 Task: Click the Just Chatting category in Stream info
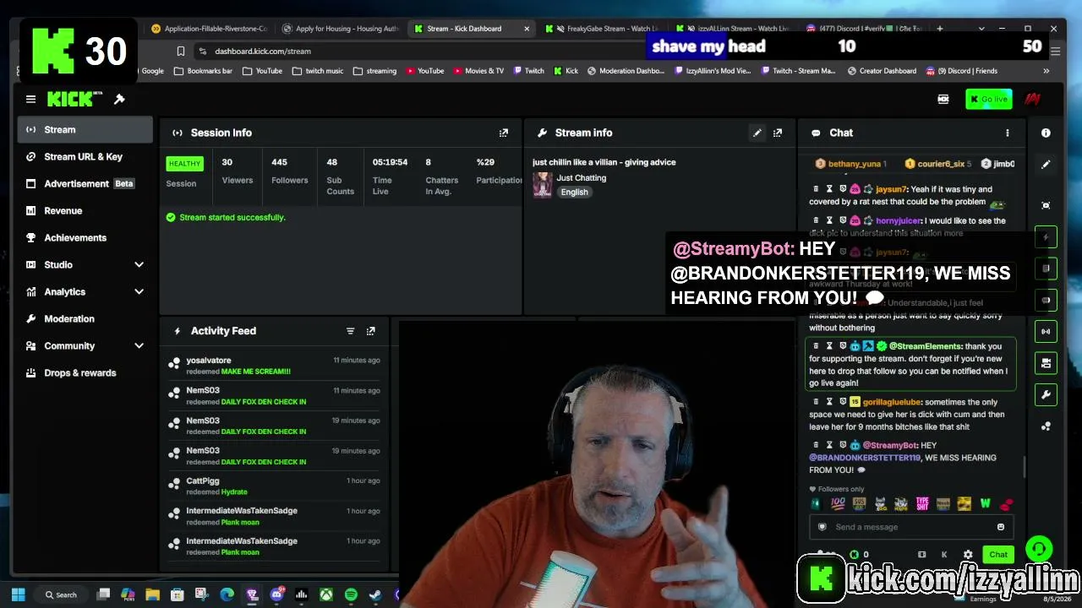(581, 178)
